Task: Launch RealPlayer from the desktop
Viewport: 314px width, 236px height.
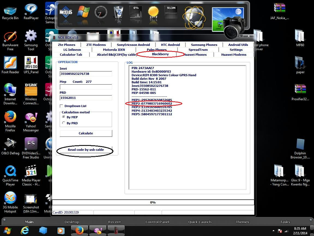Action: coord(31,12)
